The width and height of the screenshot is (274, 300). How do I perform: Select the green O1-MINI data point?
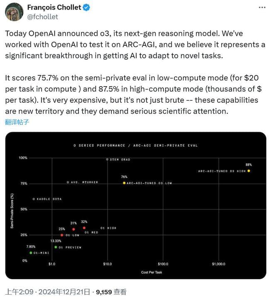click(x=31, y=253)
